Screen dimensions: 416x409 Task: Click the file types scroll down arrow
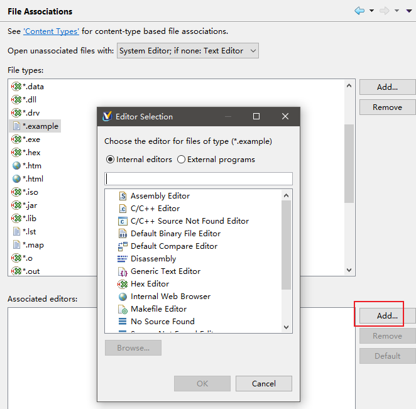coord(349,270)
